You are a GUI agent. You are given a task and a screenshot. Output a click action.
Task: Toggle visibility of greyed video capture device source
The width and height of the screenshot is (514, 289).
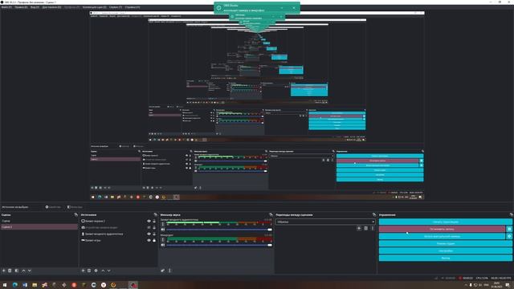149,227
